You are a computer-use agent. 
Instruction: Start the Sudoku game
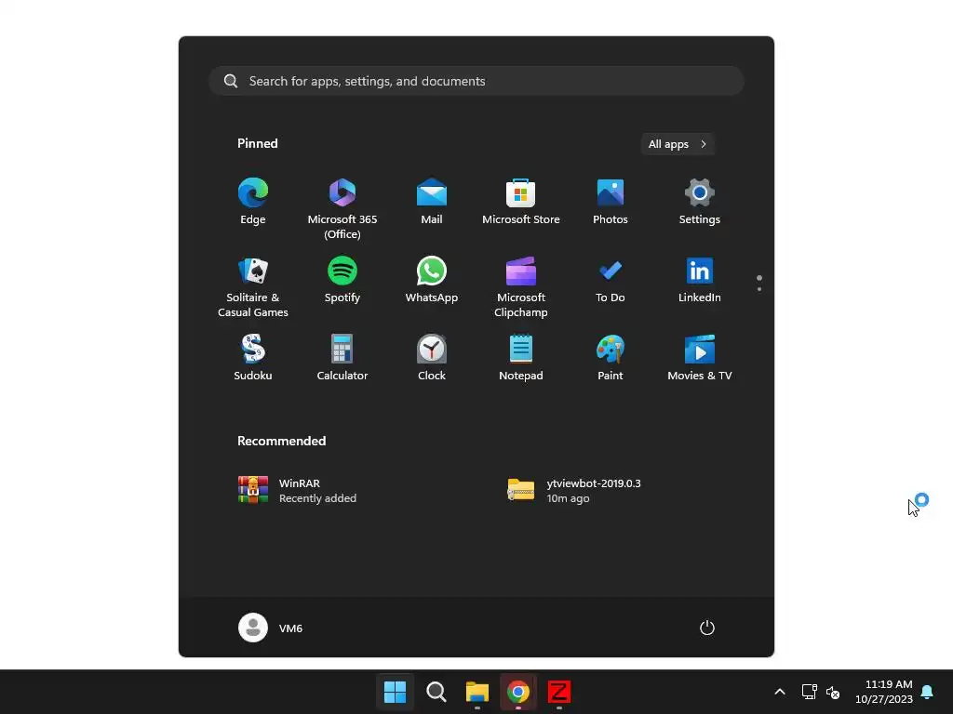253,358
